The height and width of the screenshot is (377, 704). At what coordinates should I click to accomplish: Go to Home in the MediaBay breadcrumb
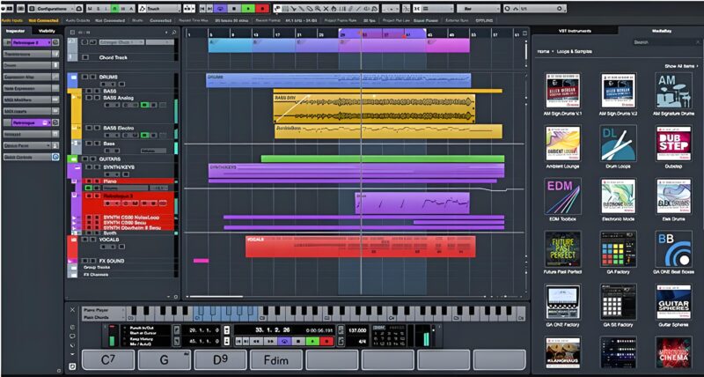[543, 52]
